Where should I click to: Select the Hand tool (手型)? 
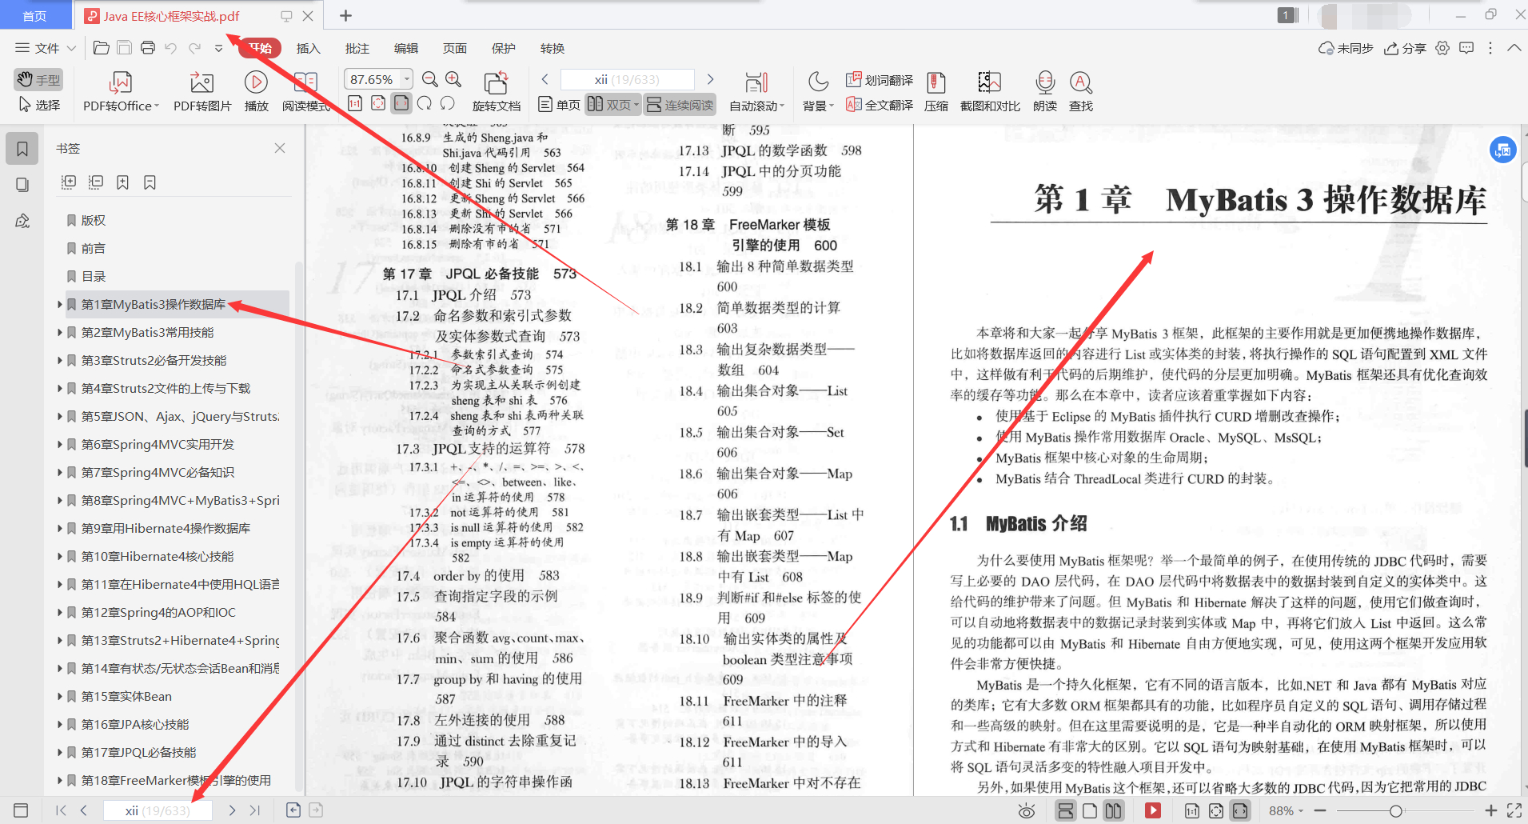[x=38, y=79]
